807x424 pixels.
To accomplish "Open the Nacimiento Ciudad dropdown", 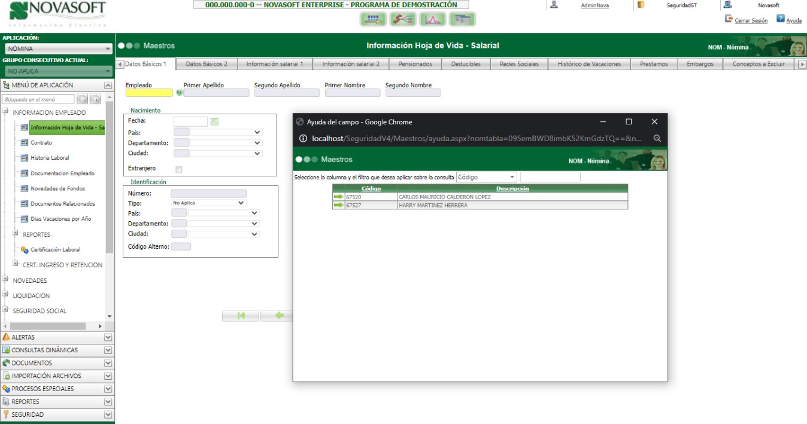I will pyautogui.click(x=226, y=153).
